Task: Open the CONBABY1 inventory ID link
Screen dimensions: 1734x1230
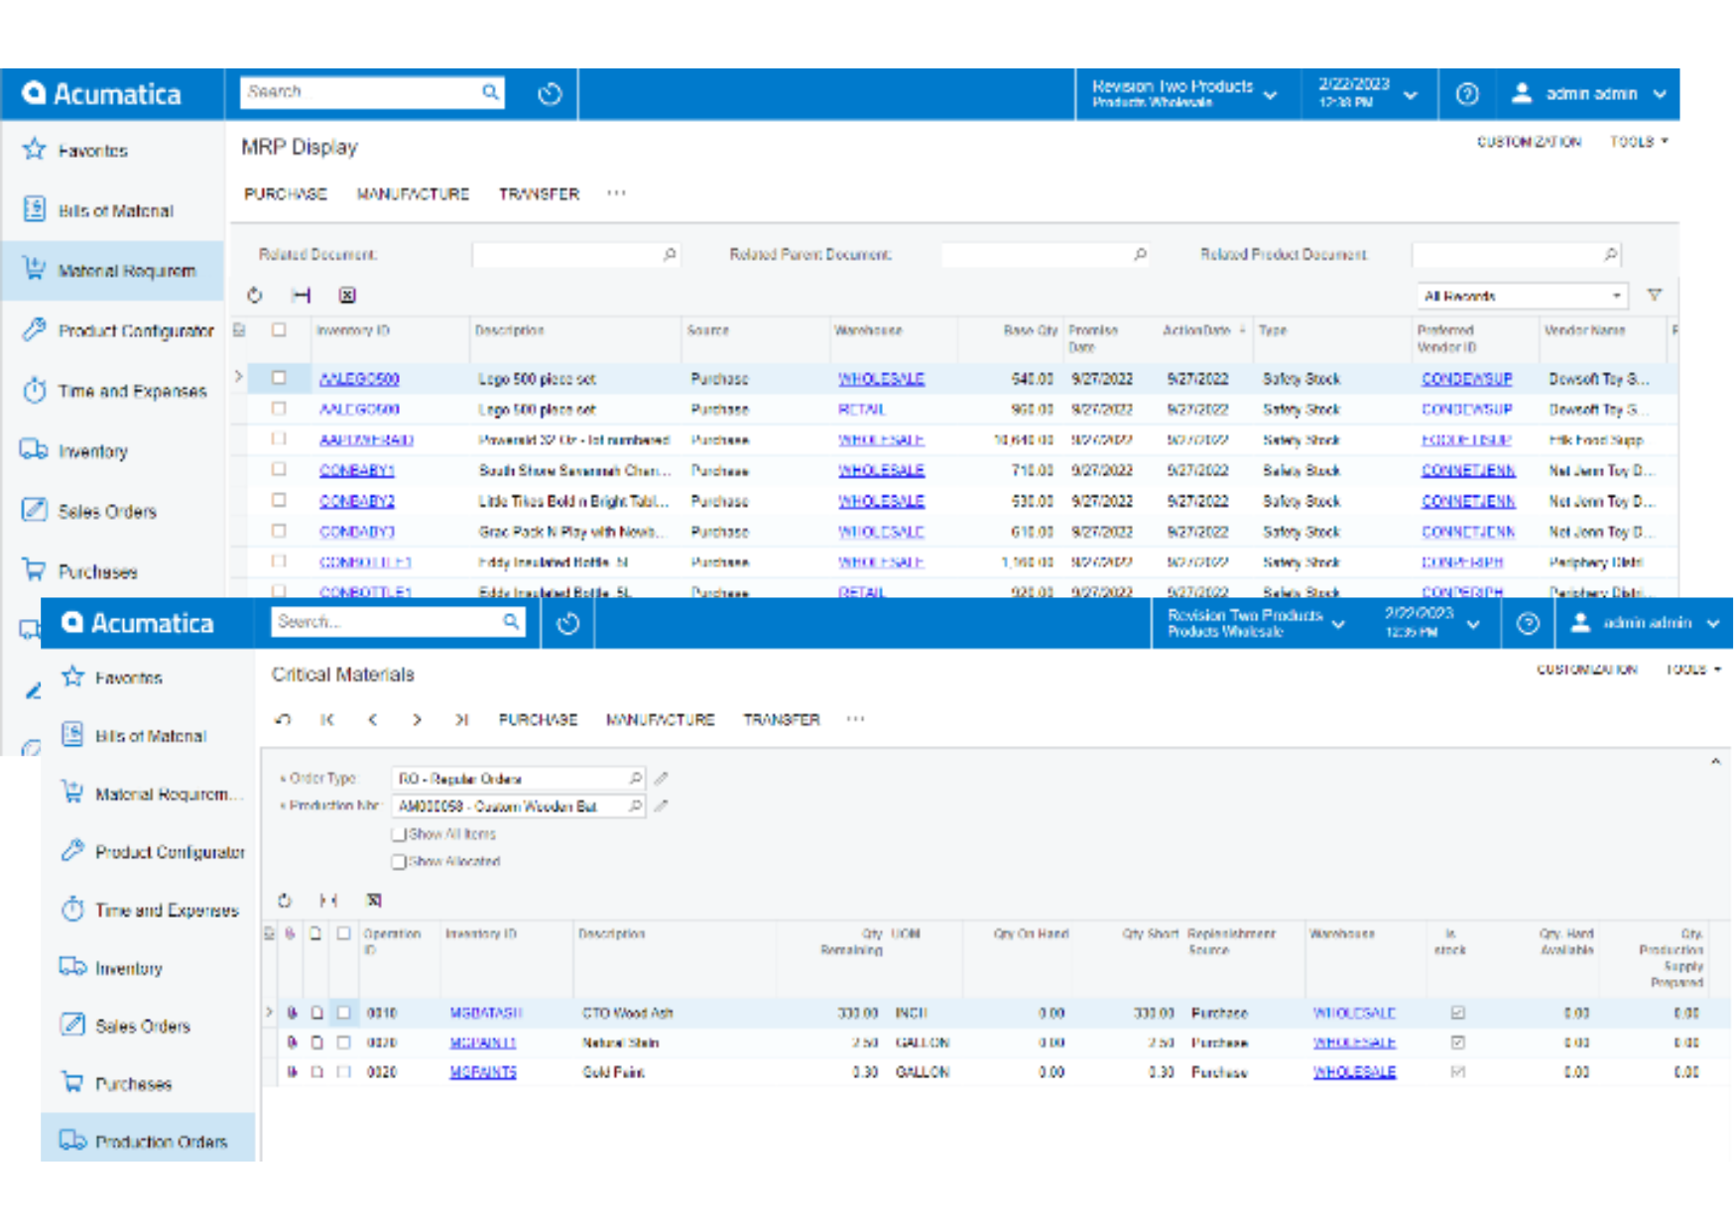Action: pyautogui.click(x=356, y=470)
